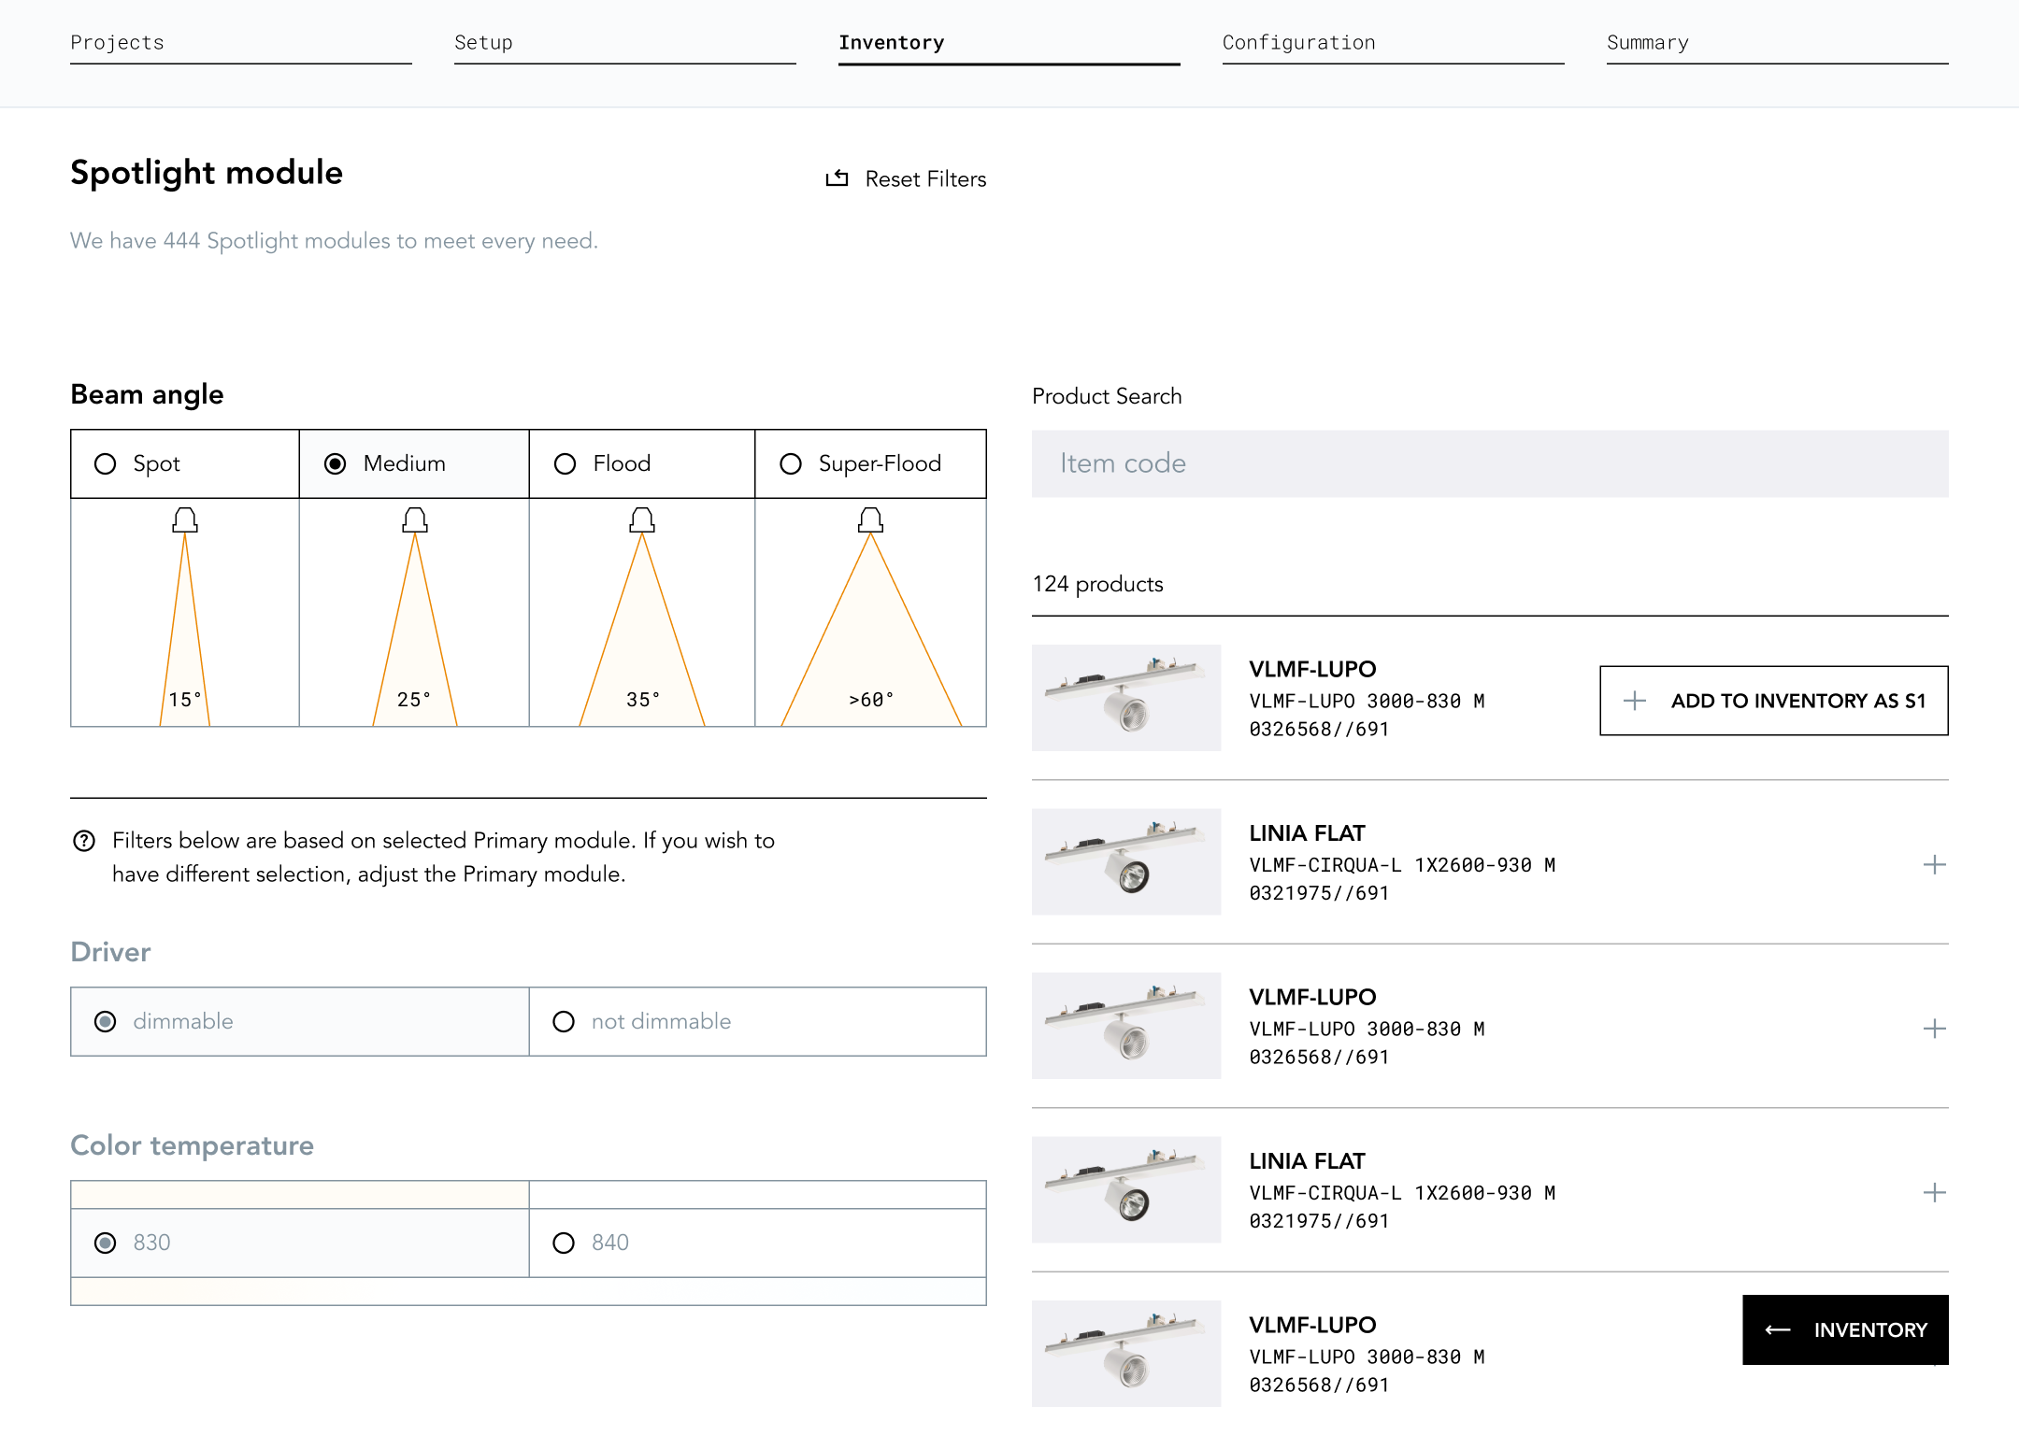Select the not dimmable driver option
The width and height of the screenshot is (2019, 1435).
click(x=757, y=1021)
